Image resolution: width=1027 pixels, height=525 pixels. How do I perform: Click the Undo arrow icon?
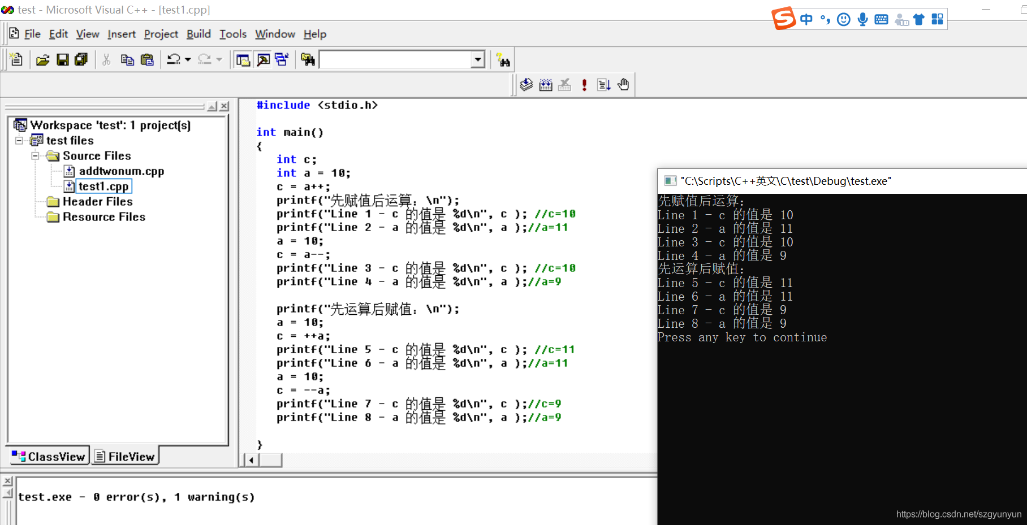[x=174, y=59]
